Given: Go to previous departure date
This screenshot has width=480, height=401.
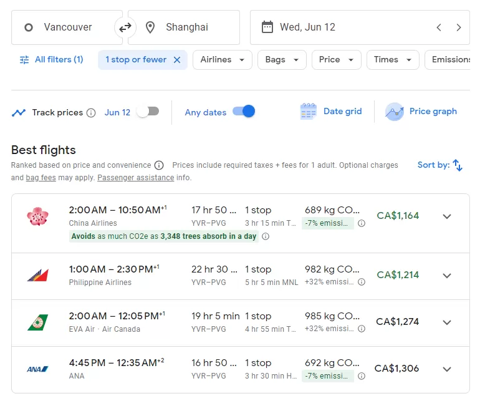Looking at the screenshot, I should [x=439, y=27].
